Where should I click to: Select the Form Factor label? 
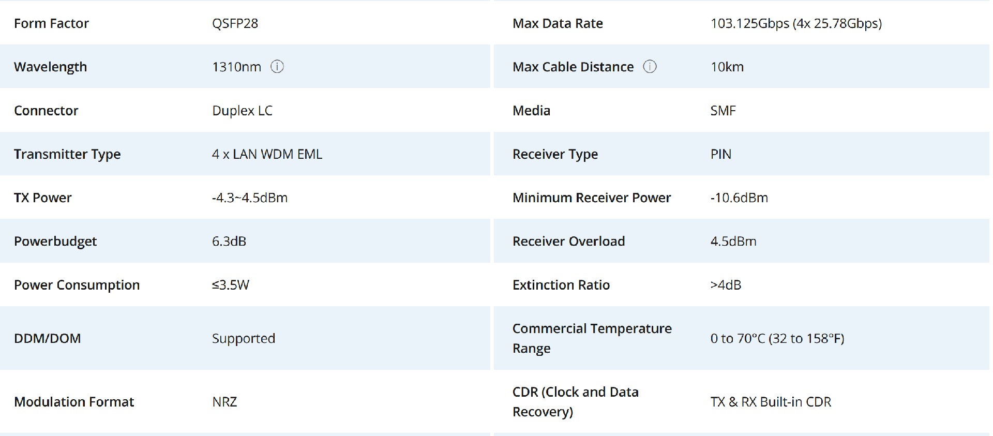click(51, 23)
